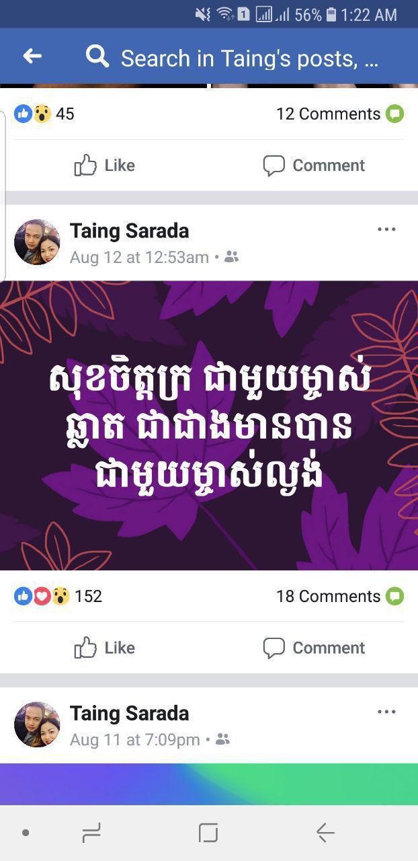View the 152 reactions icons
This screenshot has height=861, width=418.
(x=42, y=596)
